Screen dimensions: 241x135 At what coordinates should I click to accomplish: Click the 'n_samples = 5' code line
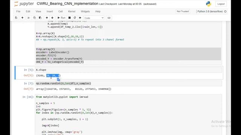(x=45, y=103)
